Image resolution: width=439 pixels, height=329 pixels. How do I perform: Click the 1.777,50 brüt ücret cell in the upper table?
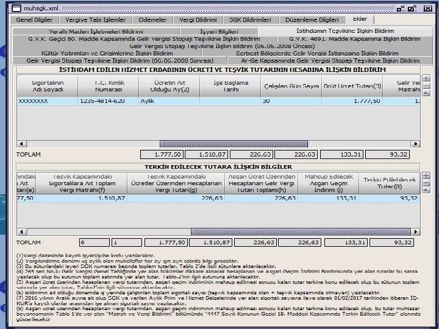352,101
